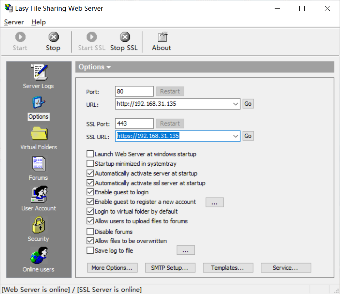Expand the URL dropdown arrow

tap(235, 104)
